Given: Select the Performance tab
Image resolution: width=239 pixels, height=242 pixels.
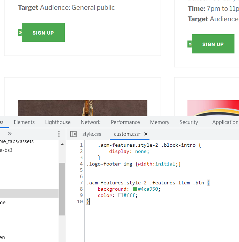Looking at the screenshot, I should (125, 122).
